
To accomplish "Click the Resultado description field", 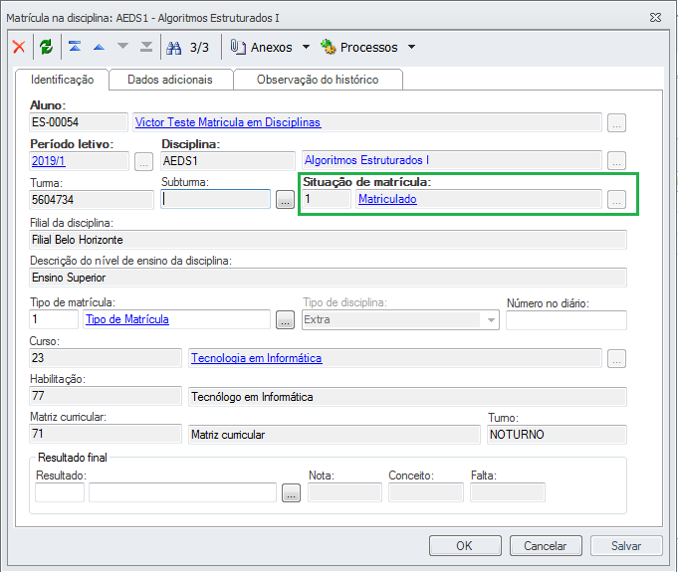I will (x=182, y=492).
